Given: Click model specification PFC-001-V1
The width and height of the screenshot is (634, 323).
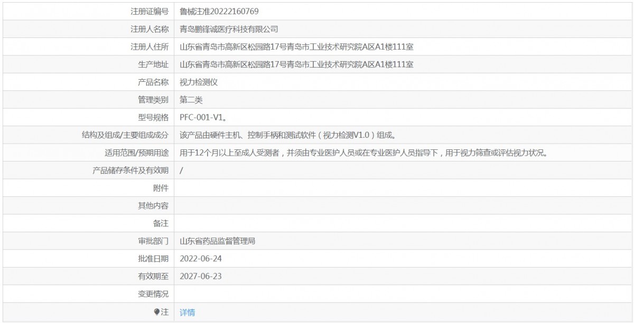Looking at the screenshot, I should [x=203, y=117].
